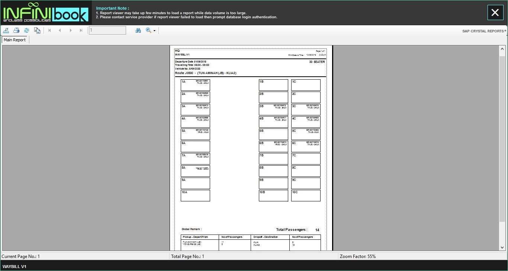
Task: Click seat box 8A in report
Action: point(195,171)
